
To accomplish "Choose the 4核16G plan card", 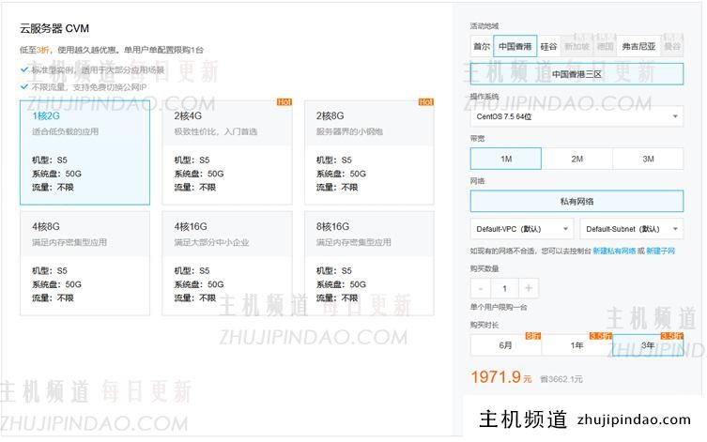I will (227, 262).
